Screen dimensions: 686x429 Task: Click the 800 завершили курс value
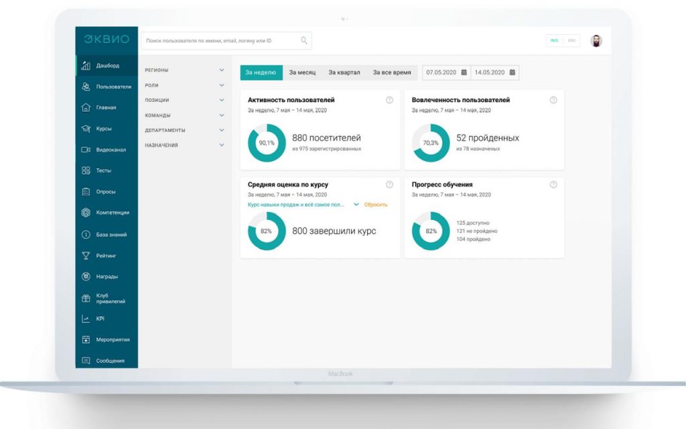click(334, 231)
